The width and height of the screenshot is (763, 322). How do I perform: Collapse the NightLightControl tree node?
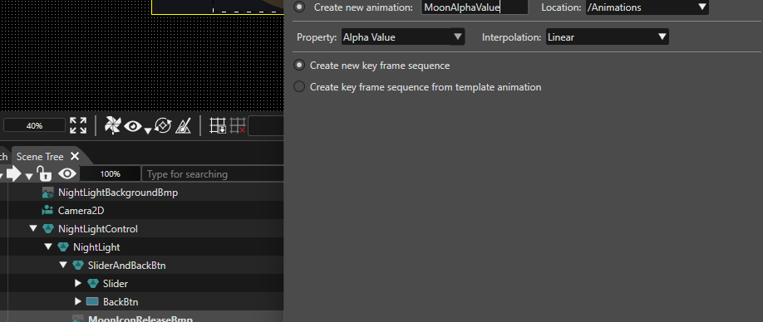coord(33,229)
